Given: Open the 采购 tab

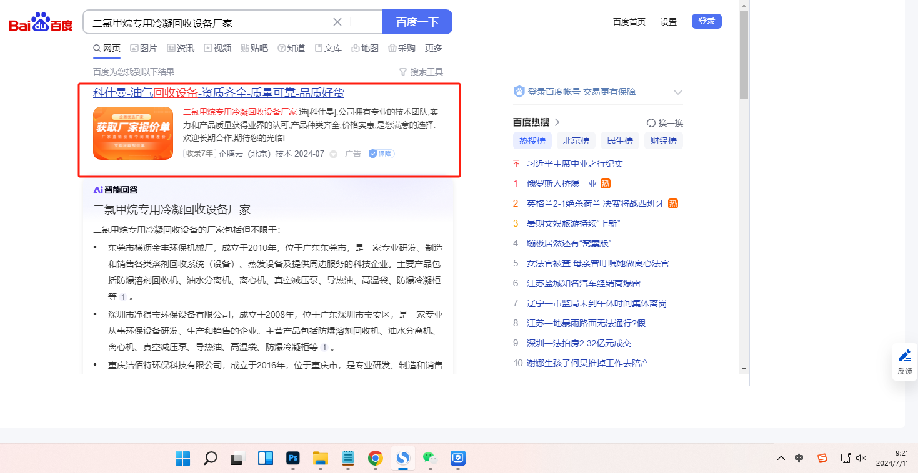Looking at the screenshot, I should 402,48.
